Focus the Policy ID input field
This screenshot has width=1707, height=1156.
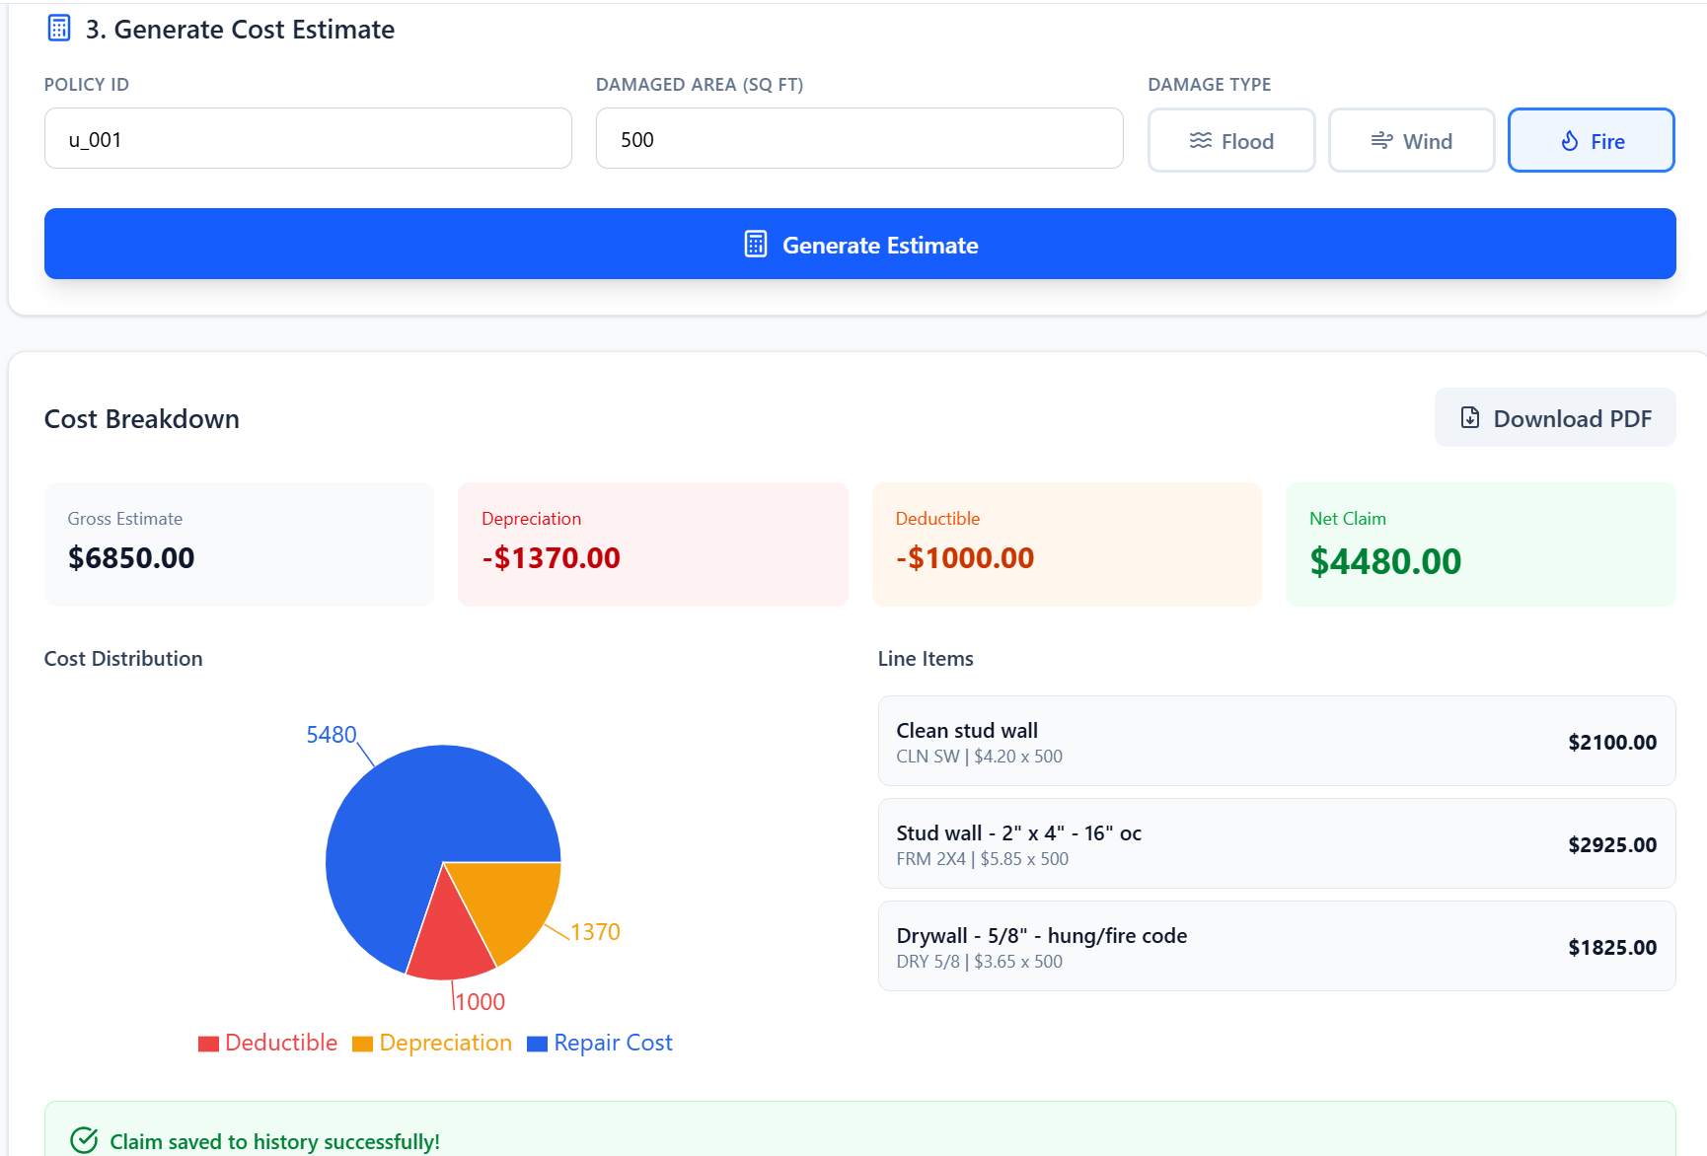tap(308, 138)
